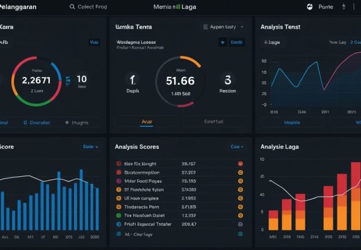This screenshot has height=250, width=361.
Task: Click the Memis nll Laga logo title
Action: coord(175,7)
